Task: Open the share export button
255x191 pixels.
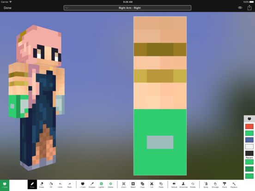Action: pos(249,8)
